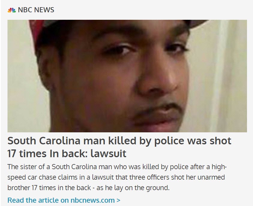This screenshot has width=253, height=206.
Task: Click the summary line starting 'The sister of'
Action: 117,167
